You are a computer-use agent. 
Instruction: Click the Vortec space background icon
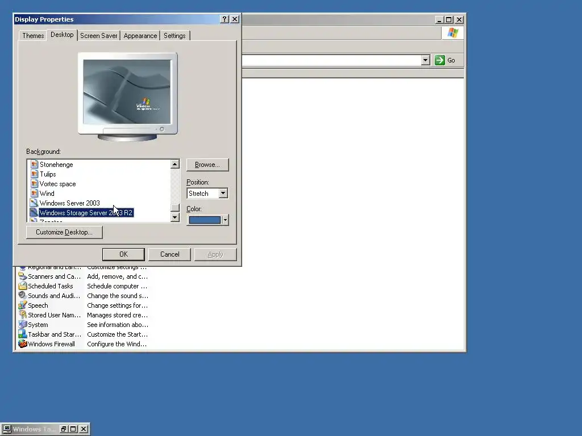(34, 183)
